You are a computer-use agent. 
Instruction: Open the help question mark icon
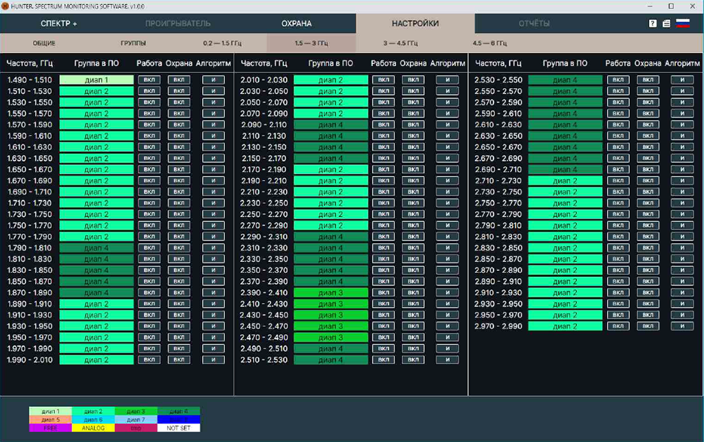pos(652,23)
